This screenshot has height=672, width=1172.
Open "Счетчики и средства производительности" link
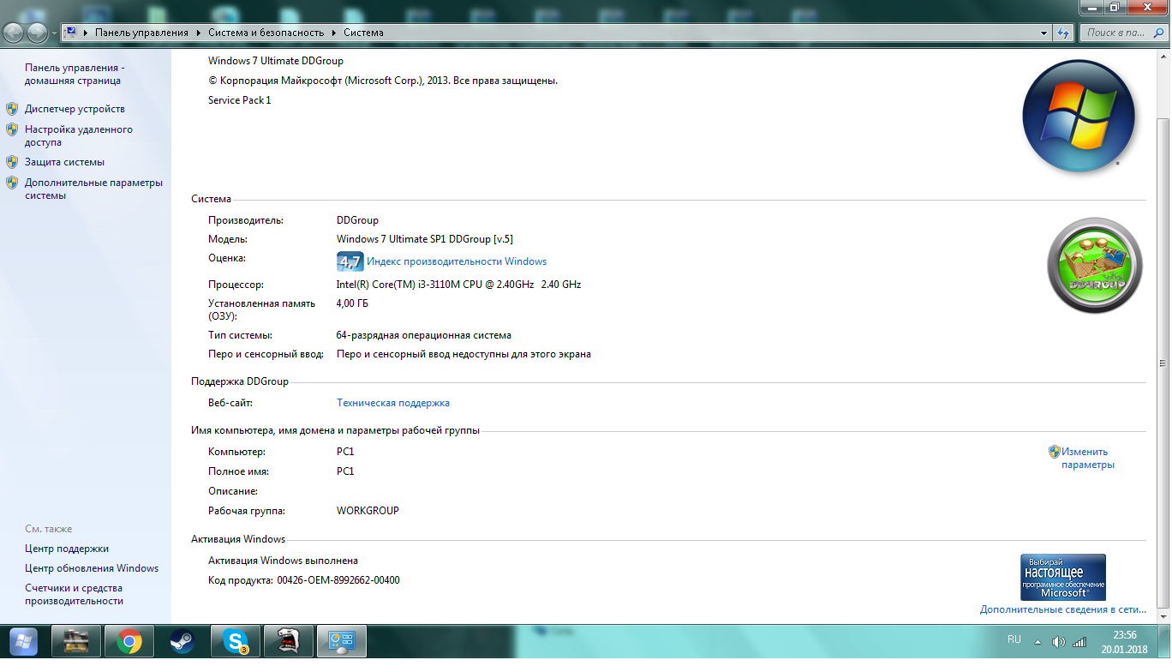[x=74, y=595]
